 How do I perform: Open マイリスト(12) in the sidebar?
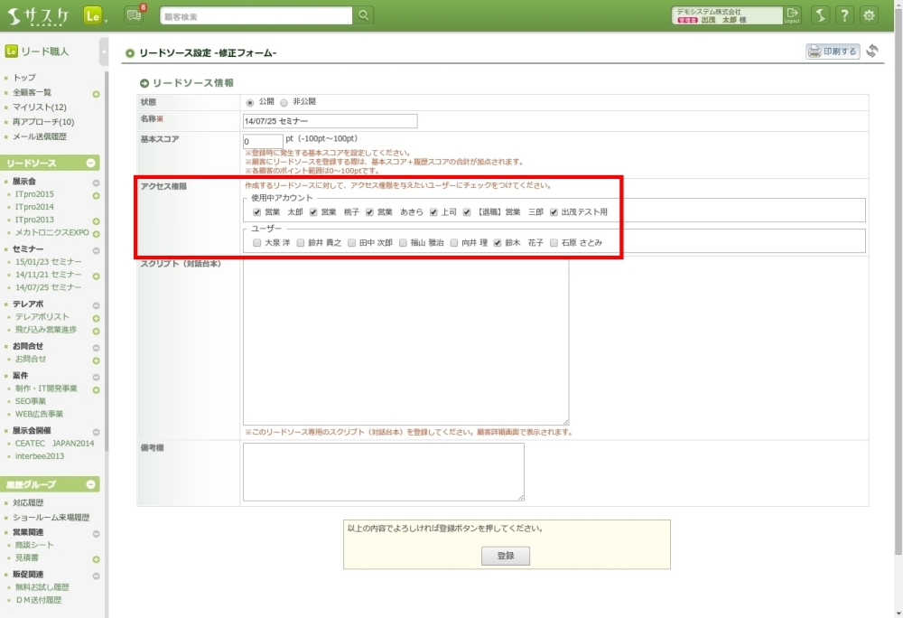(x=39, y=108)
